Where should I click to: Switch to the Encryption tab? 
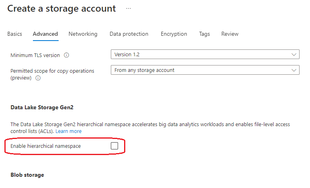[174, 34]
